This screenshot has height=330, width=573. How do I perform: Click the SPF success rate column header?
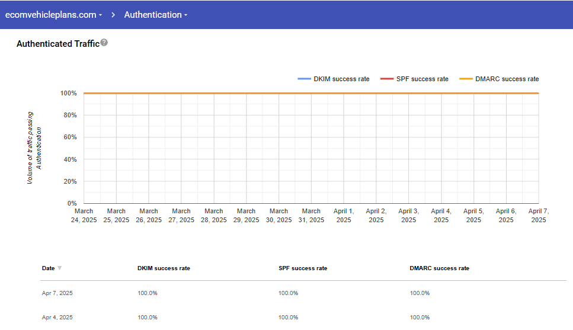(303, 268)
